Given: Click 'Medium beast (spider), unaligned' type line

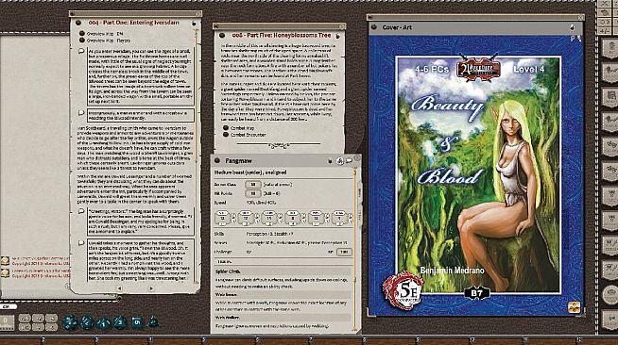Looking at the screenshot, I should 250,172.
